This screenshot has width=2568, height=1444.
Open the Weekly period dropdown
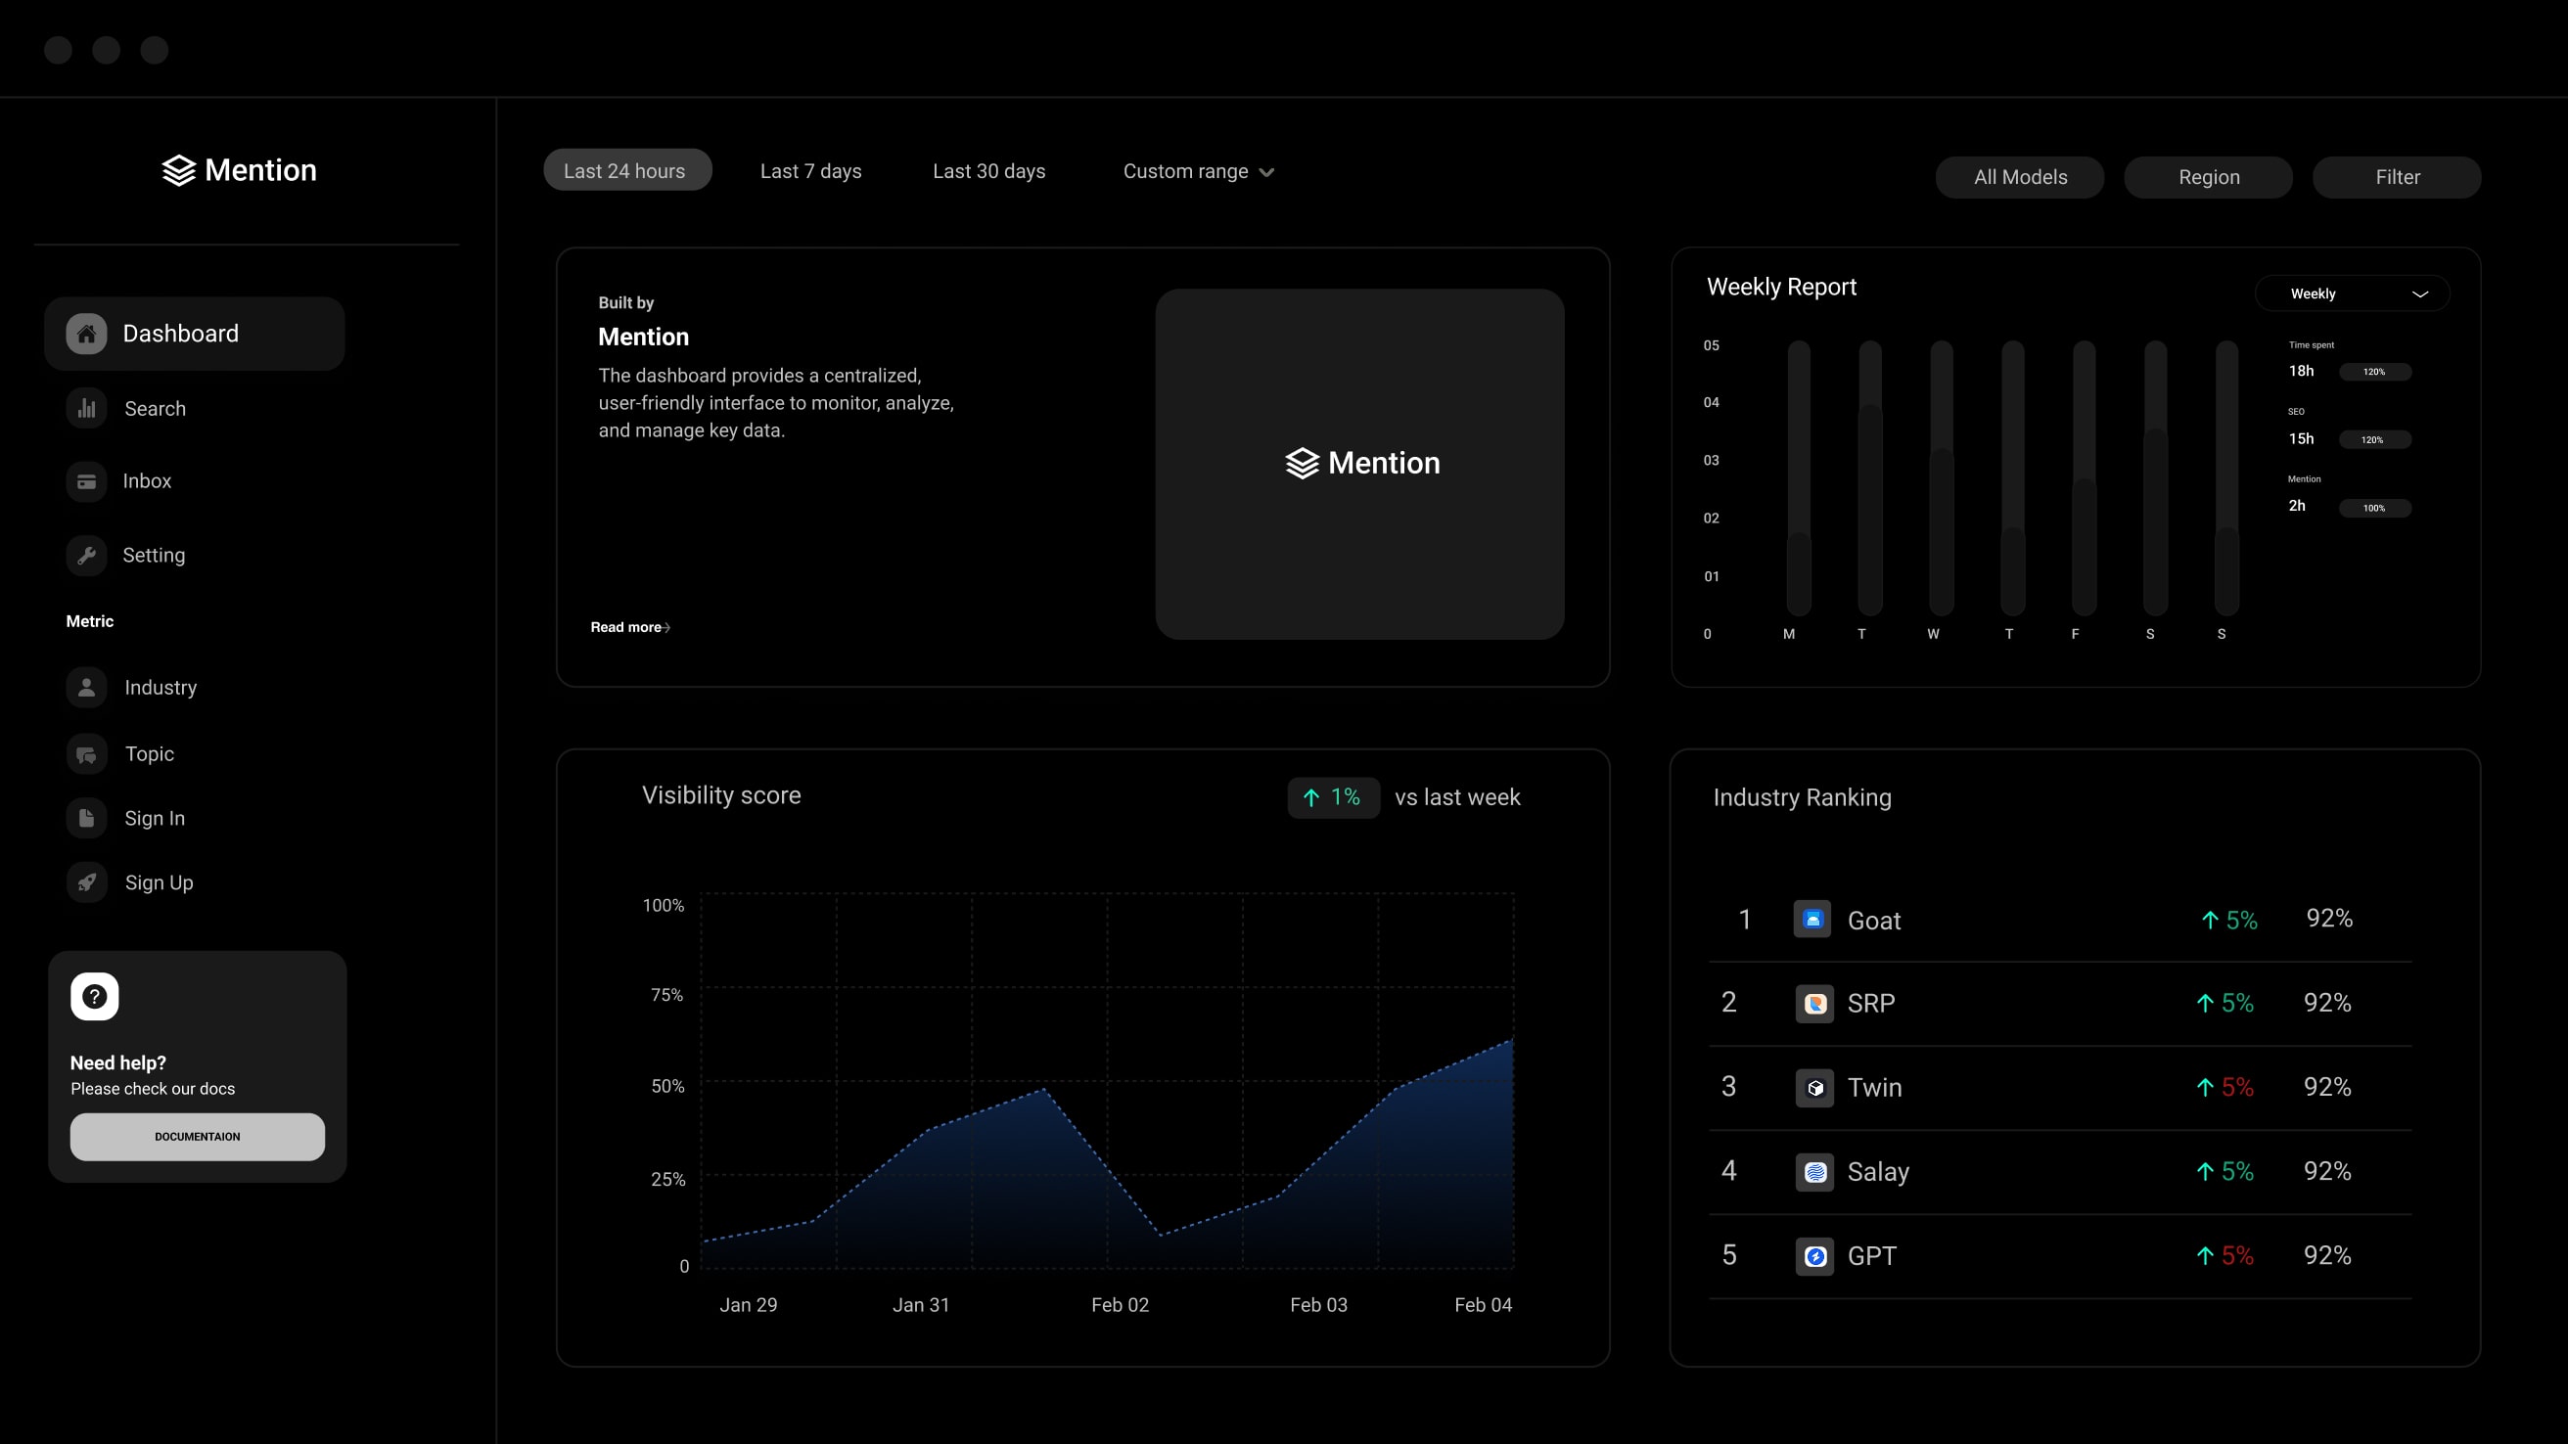tap(2353, 293)
